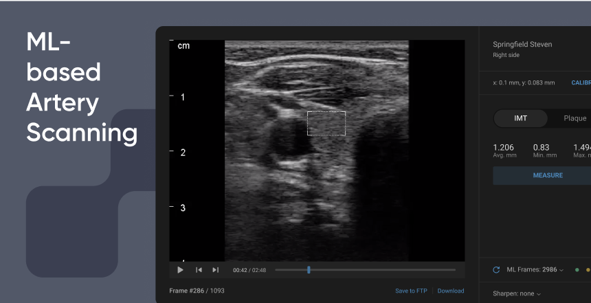The image size is (591, 303).
Task: Step forward to the next frame
Action: point(215,270)
